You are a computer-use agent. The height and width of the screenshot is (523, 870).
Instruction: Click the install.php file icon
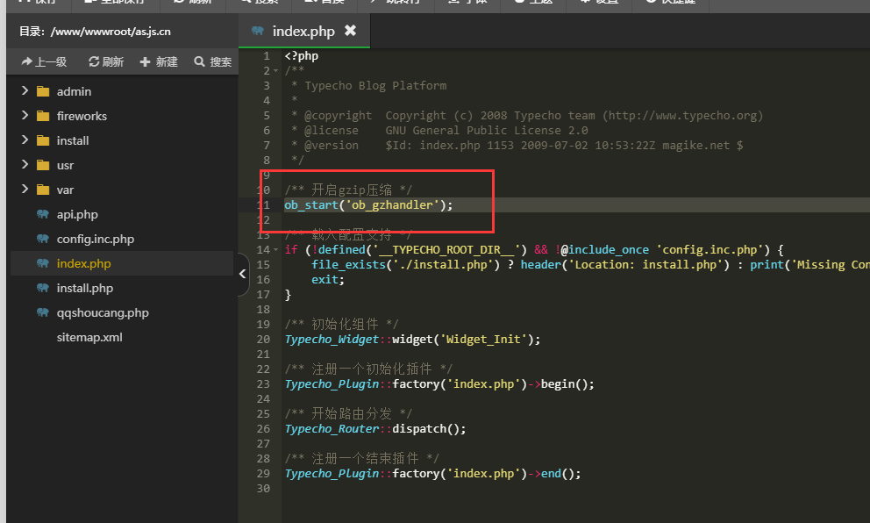(42, 288)
